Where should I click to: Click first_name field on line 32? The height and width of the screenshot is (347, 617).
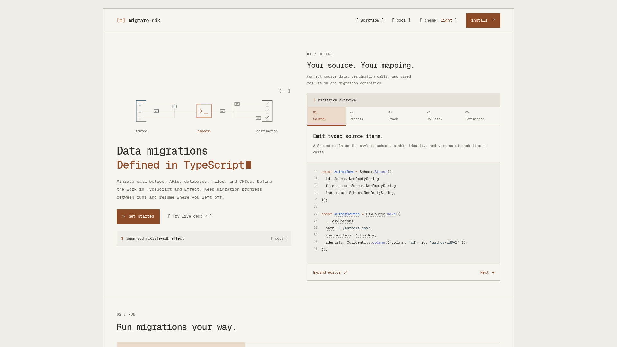(x=336, y=186)
